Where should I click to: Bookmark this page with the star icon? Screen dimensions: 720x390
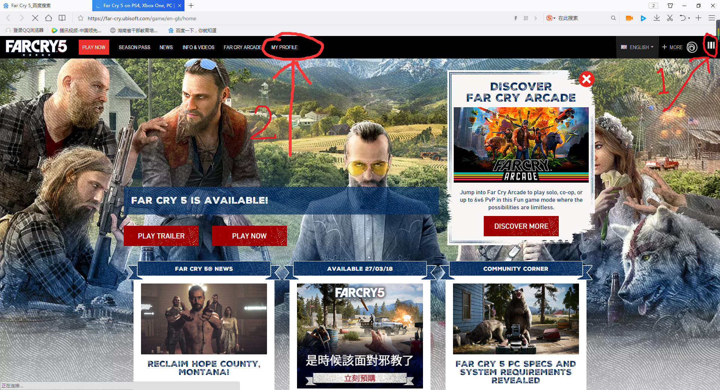(80, 18)
